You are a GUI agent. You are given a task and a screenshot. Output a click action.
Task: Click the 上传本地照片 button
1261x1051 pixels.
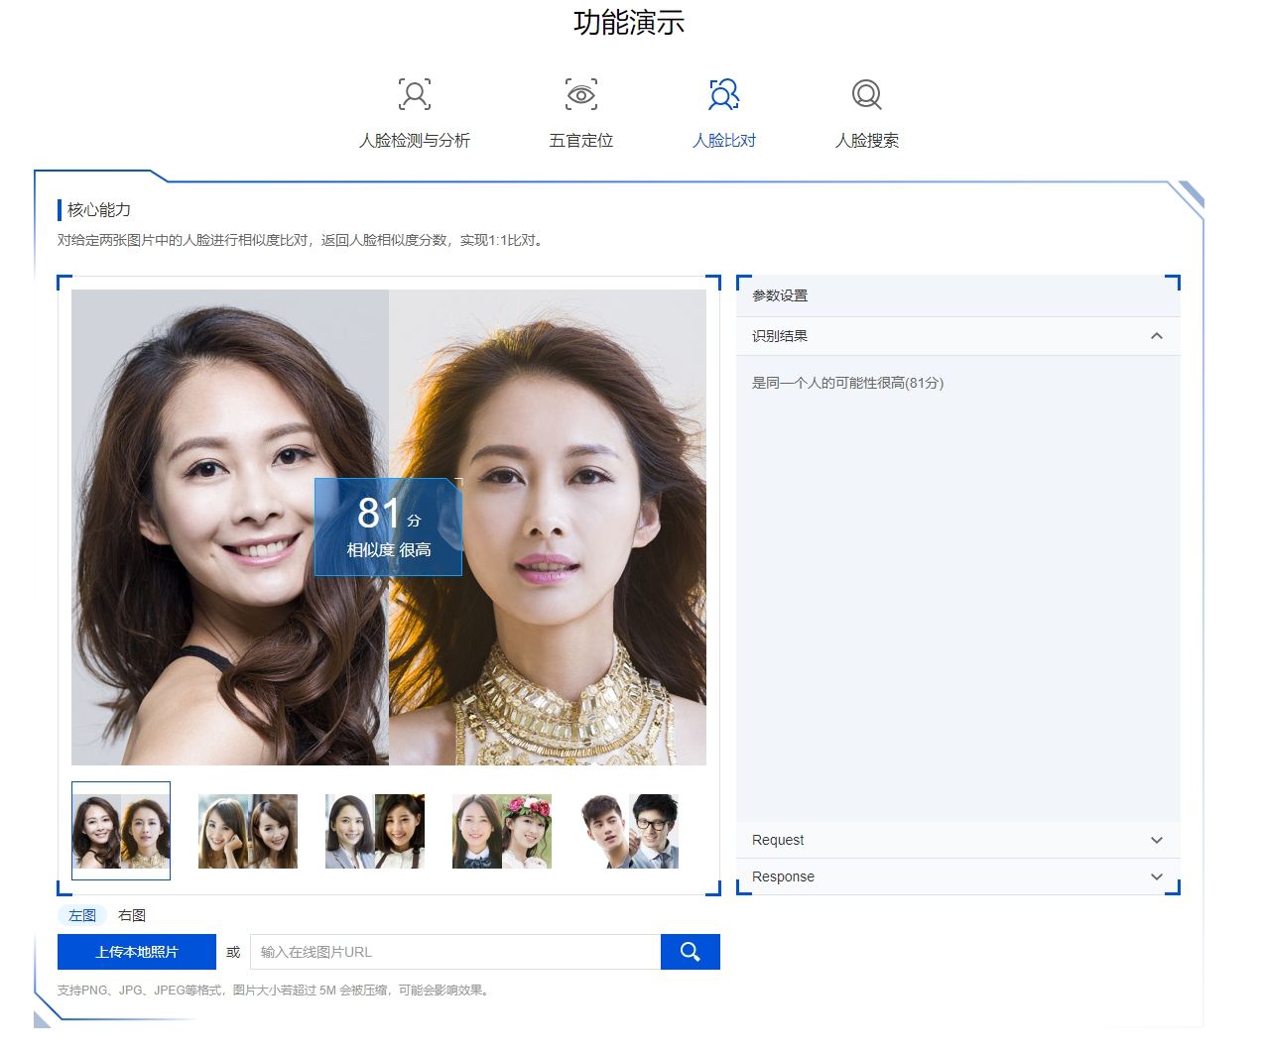click(137, 952)
